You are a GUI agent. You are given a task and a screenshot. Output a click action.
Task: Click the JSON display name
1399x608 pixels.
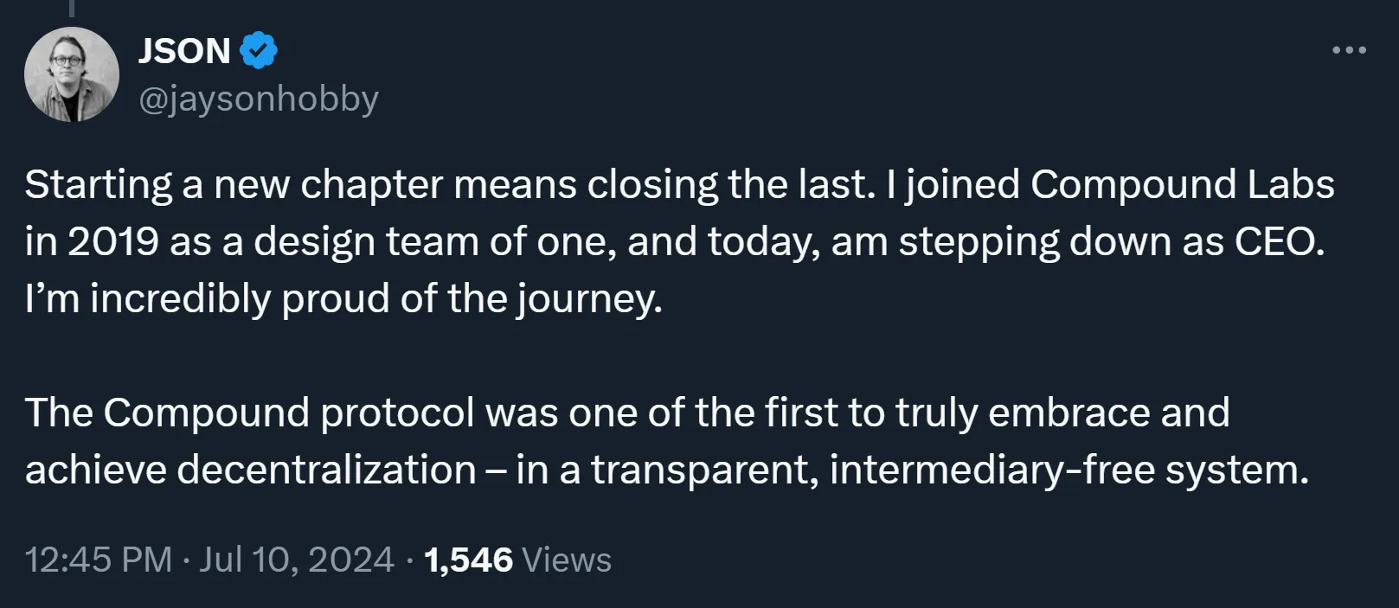[184, 51]
